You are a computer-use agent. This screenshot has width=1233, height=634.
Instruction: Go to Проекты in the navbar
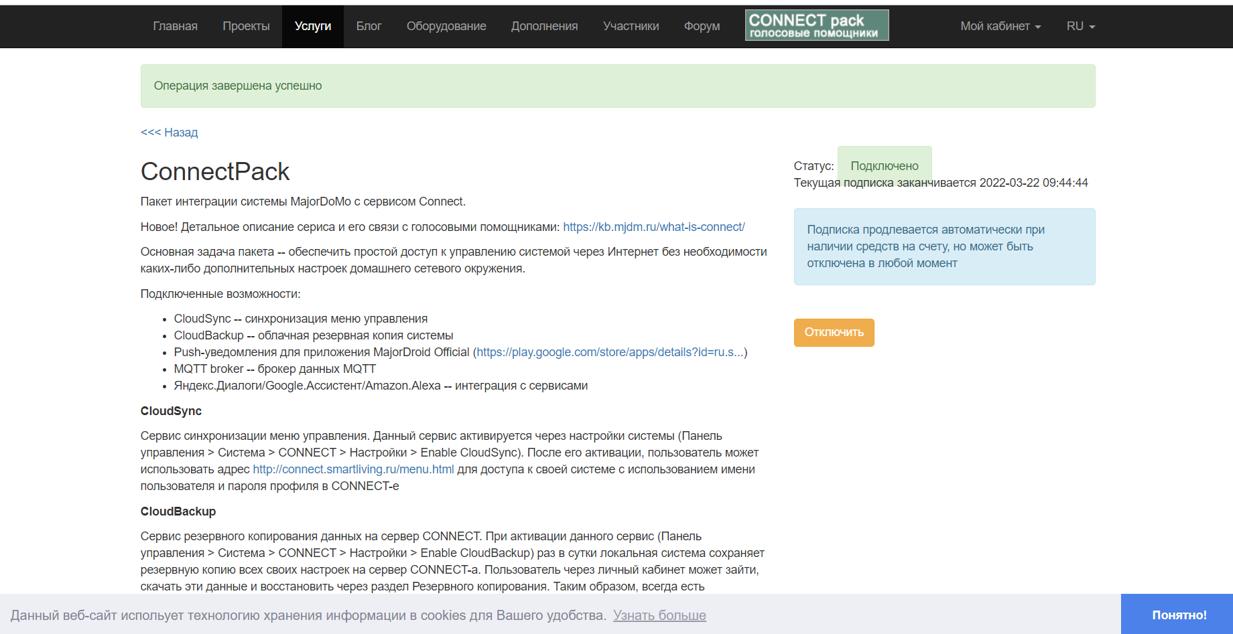tap(246, 26)
